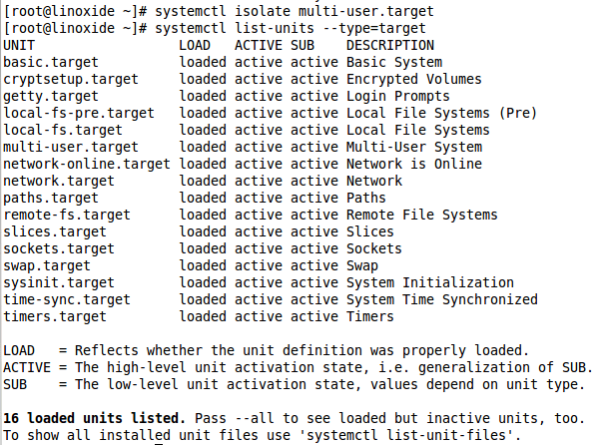Click the 'System Time Synchronized' description text
Image resolution: width=602 pixels, height=445 pixels.
pyautogui.click(x=441, y=299)
